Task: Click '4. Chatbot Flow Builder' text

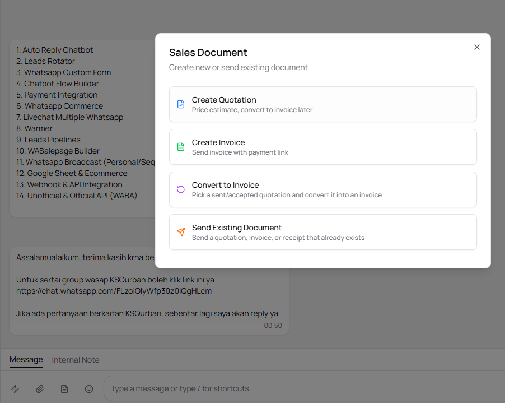Action: pyautogui.click(x=57, y=84)
